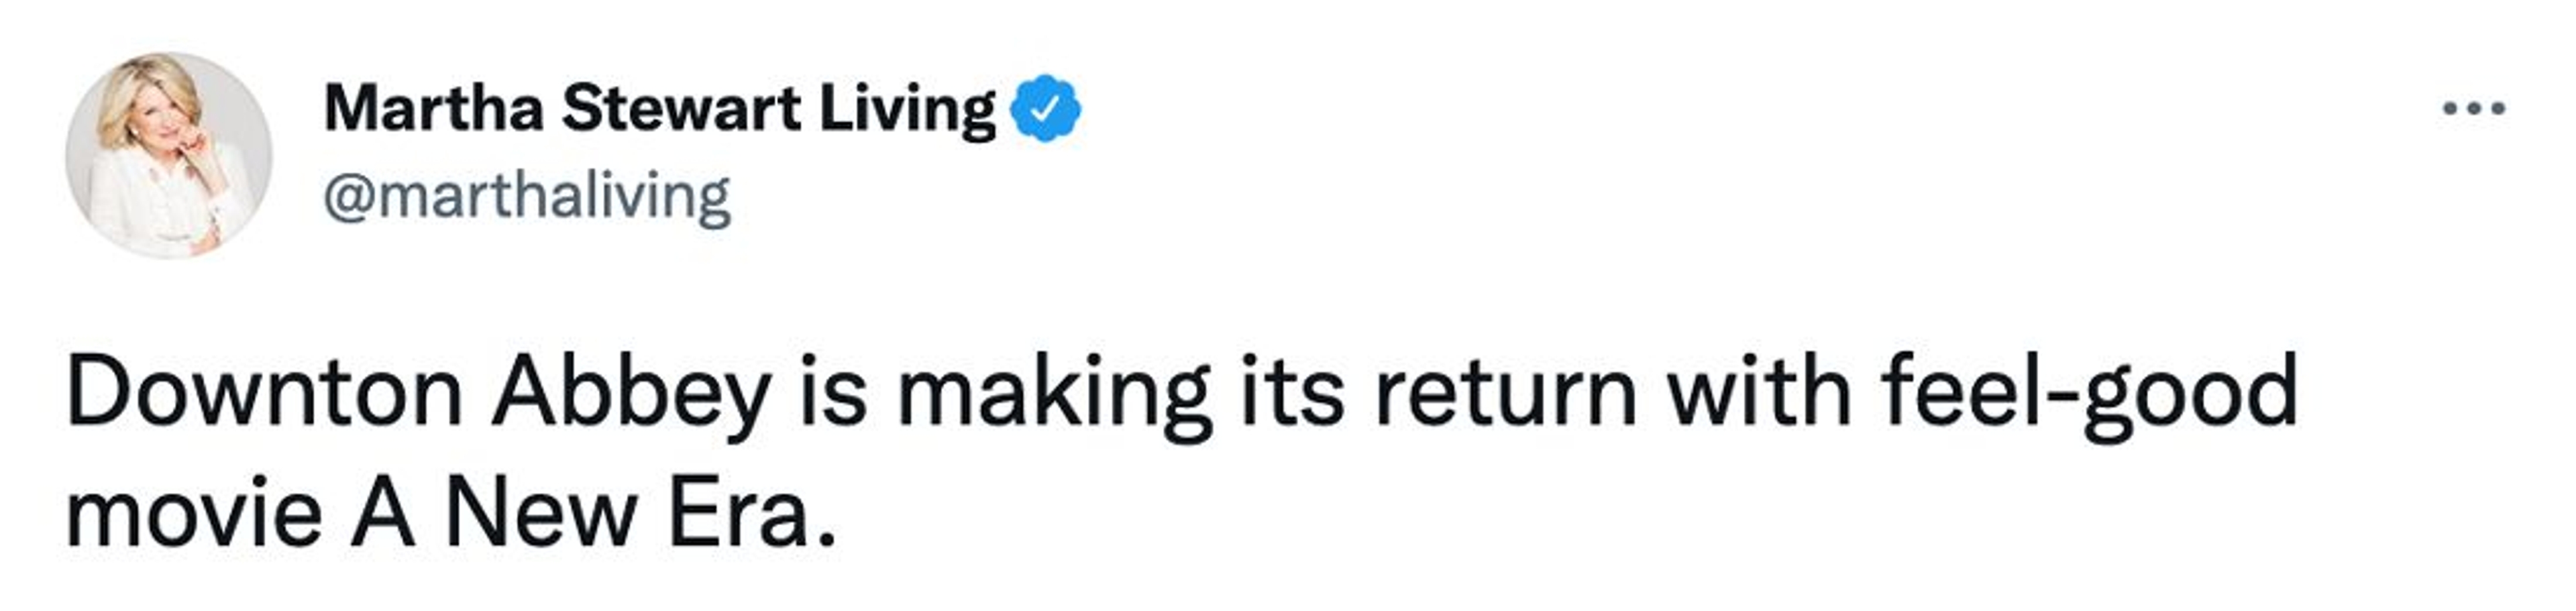The height and width of the screenshot is (611, 2576).
Task: Open the @marthaliving handle link
Action: 527,195
